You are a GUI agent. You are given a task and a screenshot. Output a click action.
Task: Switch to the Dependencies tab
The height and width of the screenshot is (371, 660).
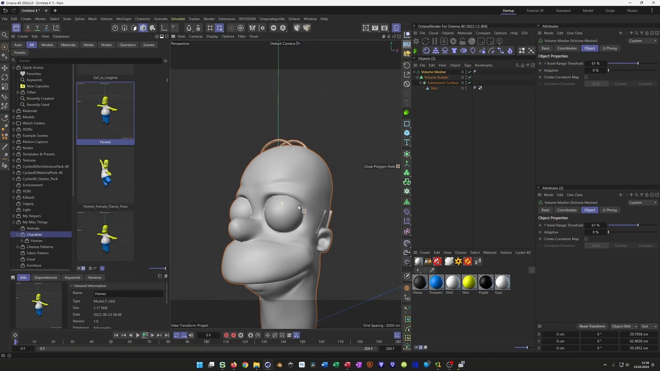coord(46,277)
